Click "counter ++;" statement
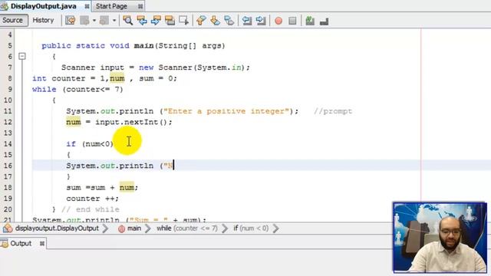The height and width of the screenshot is (276, 491). (x=92, y=199)
